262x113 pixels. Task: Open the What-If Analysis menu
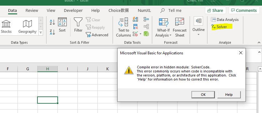click(x=163, y=27)
